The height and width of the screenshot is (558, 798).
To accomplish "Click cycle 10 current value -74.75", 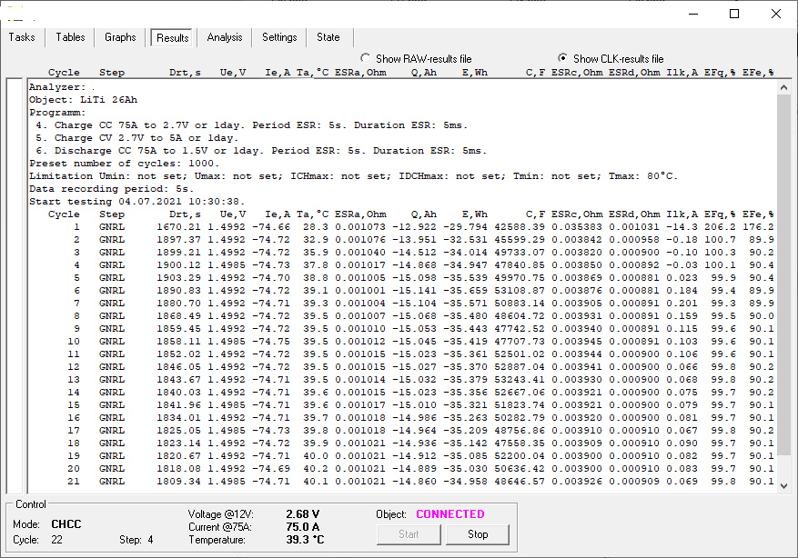I will click(271, 342).
